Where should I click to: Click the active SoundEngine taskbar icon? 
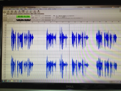pos(20,81)
